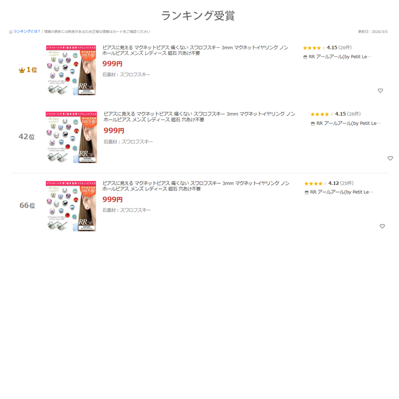Image resolution: width=399 pixels, height=399 pixels.
Task: Open the ランキングとは？ help link
Action: (27, 31)
